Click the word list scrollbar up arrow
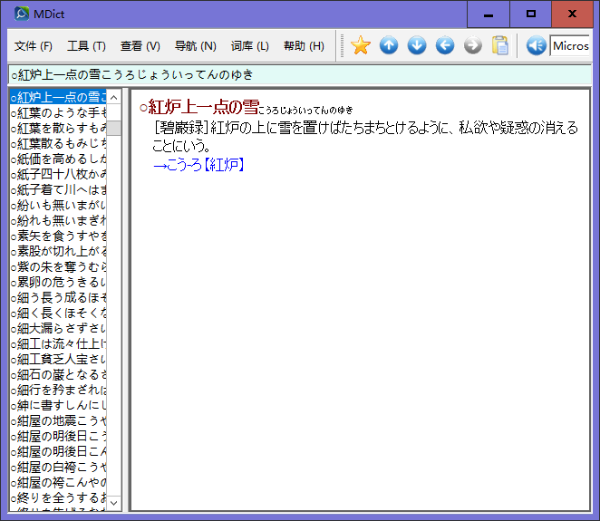The width and height of the screenshot is (600, 521). point(114,97)
